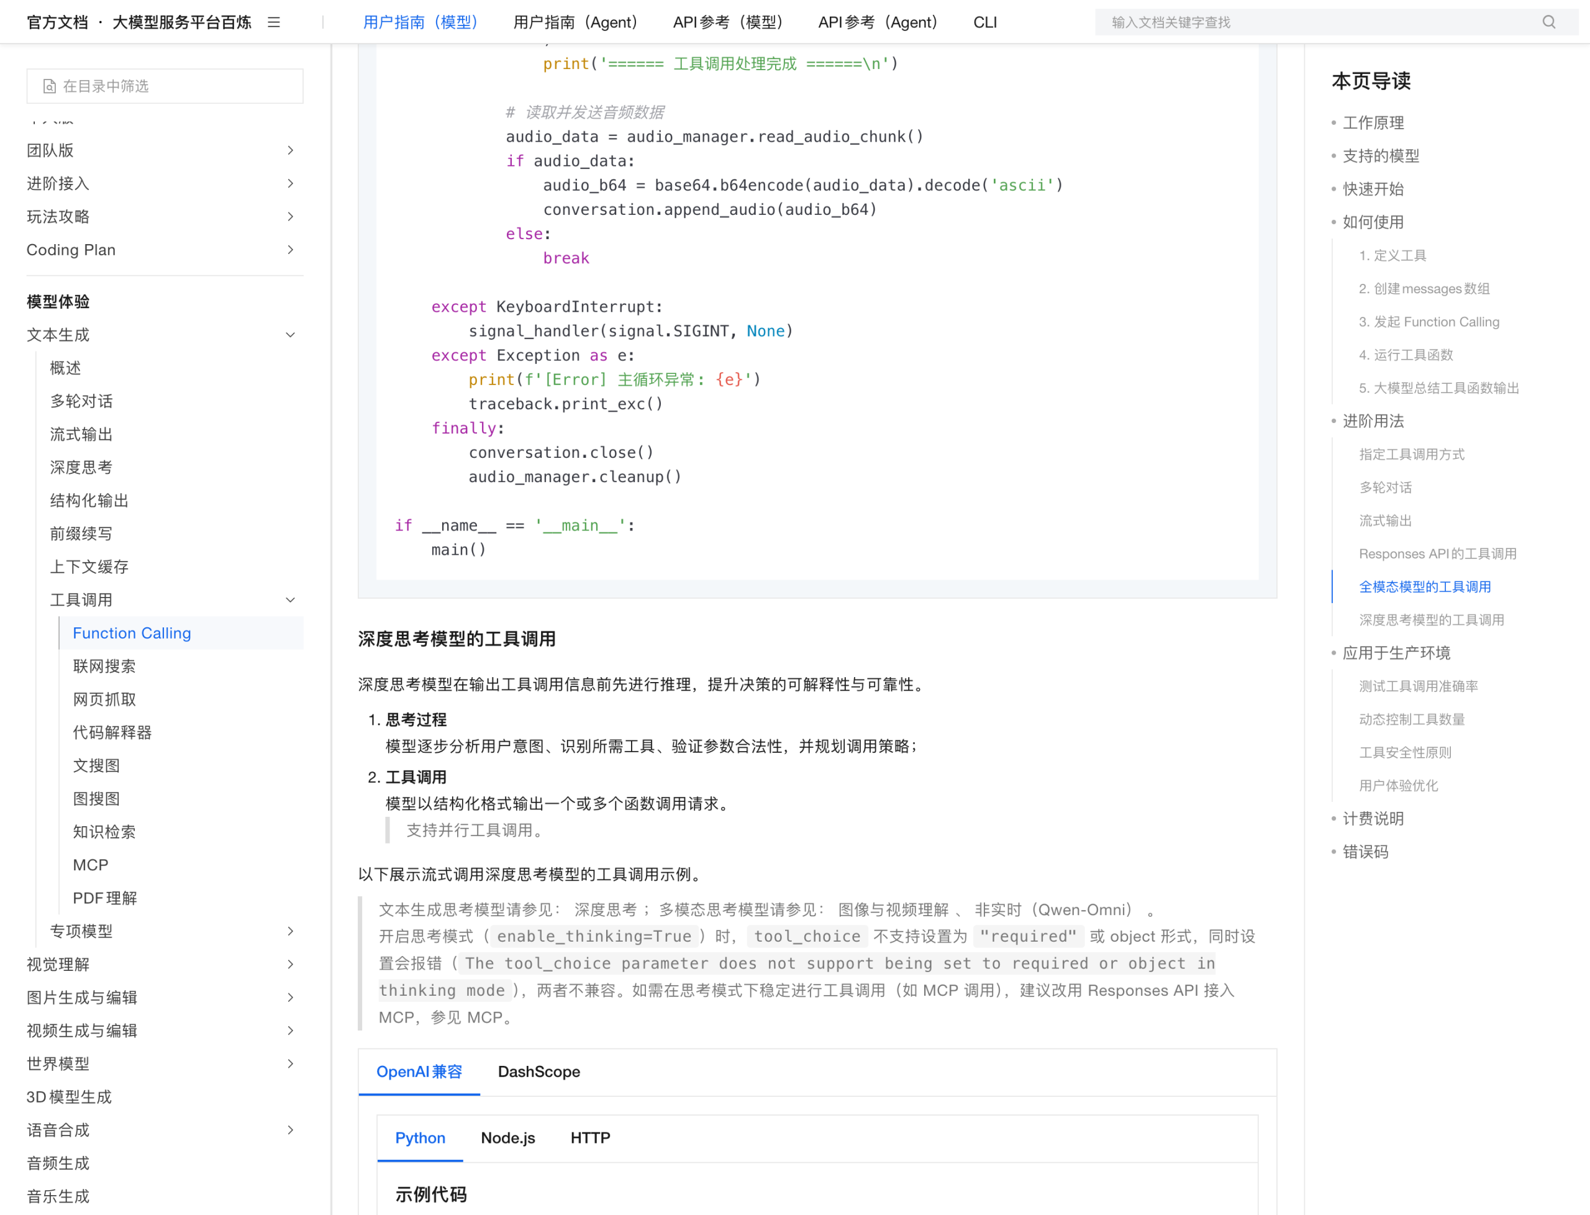Jump to 测试工具调用准确率 section
Screen dimensions: 1590x1215
coord(1418,686)
